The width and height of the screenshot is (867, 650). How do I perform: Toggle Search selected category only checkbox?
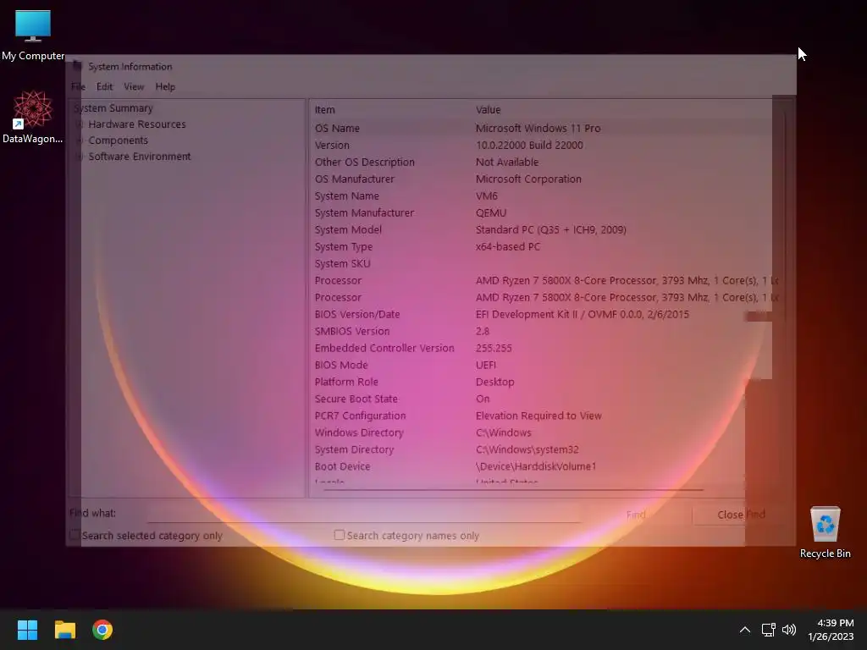coord(75,535)
